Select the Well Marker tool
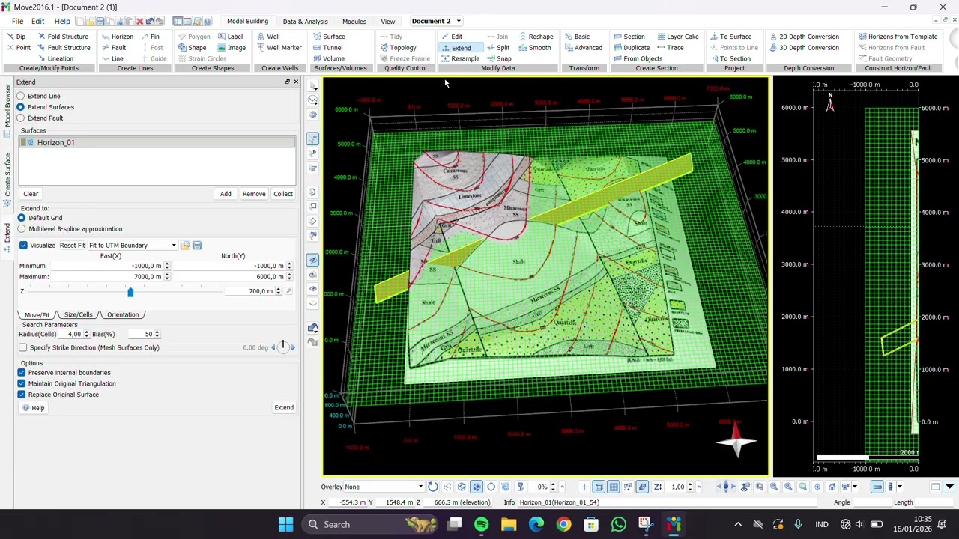The image size is (959, 539). pyautogui.click(x=279, y=48)
